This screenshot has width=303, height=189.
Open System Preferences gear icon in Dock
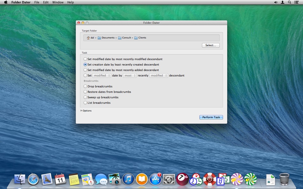(169, 179)
